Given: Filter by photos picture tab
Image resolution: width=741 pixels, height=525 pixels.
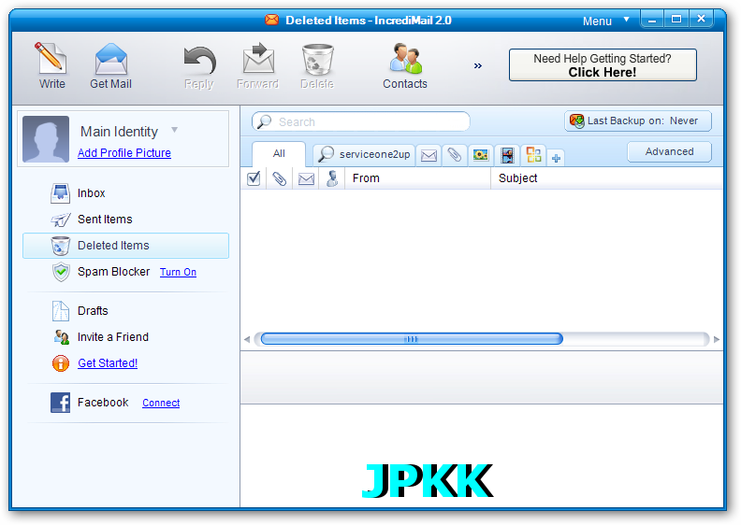Looking at the screenshot, I should click(x=481, y=155).
